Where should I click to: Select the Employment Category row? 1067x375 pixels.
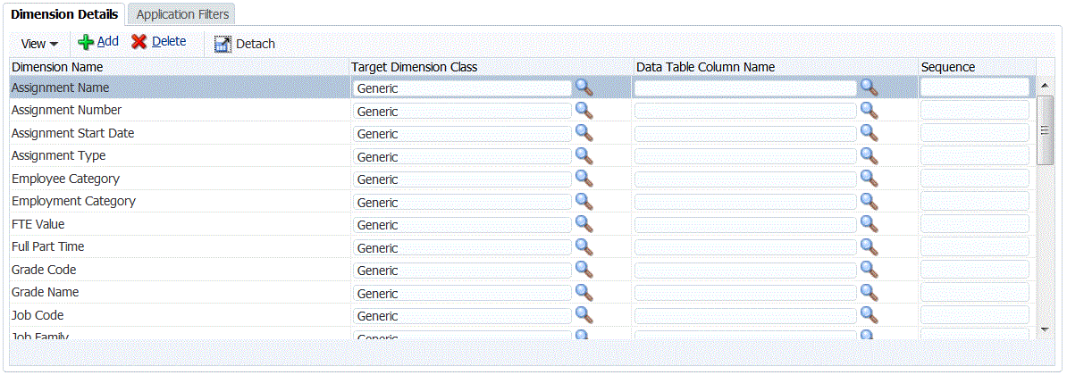(73, 201)
